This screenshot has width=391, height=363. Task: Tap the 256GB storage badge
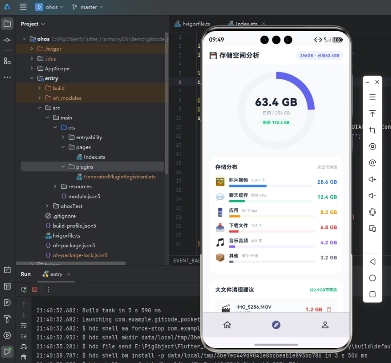pyautogui.click(x=319, y=56)
